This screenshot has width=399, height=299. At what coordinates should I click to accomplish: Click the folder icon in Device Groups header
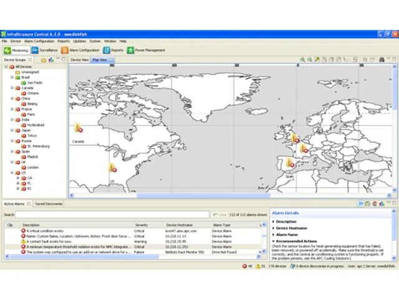pyautogui.click(x=44, y=60)
